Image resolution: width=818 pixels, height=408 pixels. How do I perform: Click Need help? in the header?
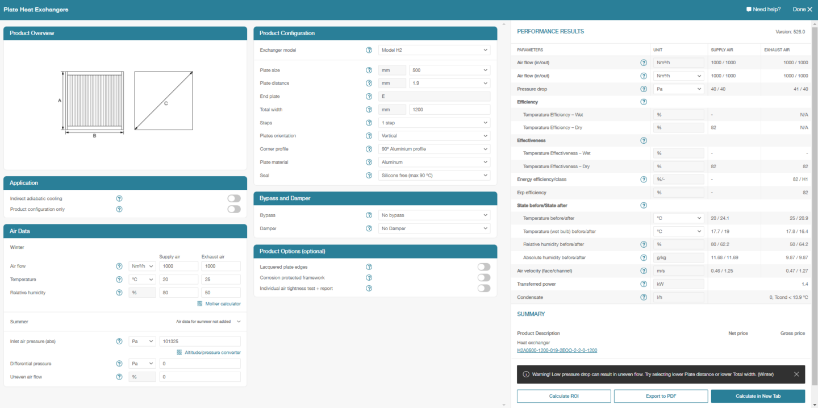[763, 9]
